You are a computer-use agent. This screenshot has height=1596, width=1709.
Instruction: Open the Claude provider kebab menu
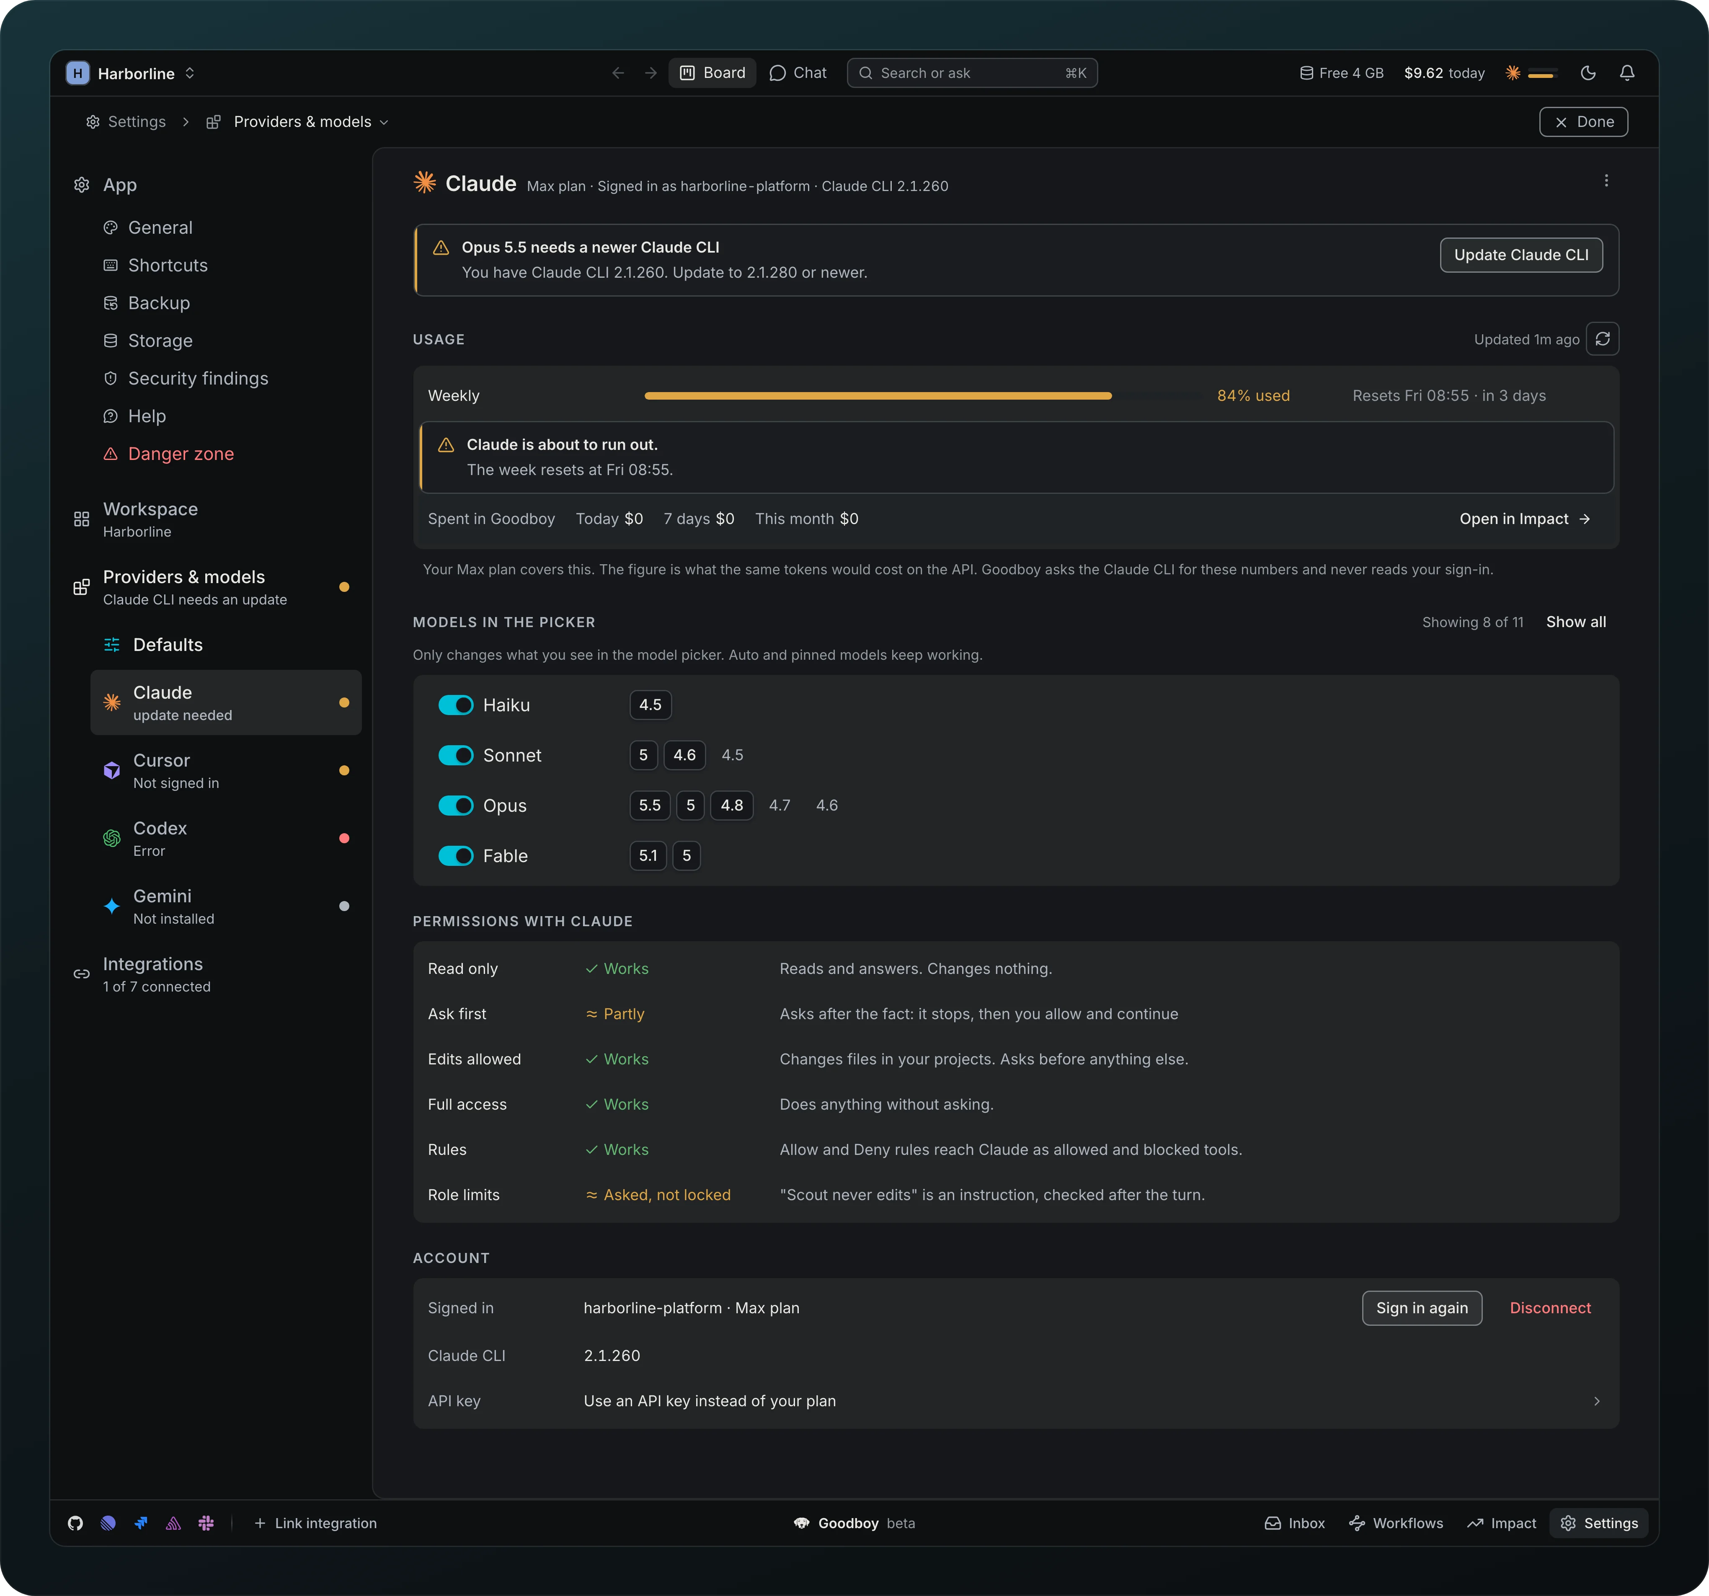(1606, 181)
